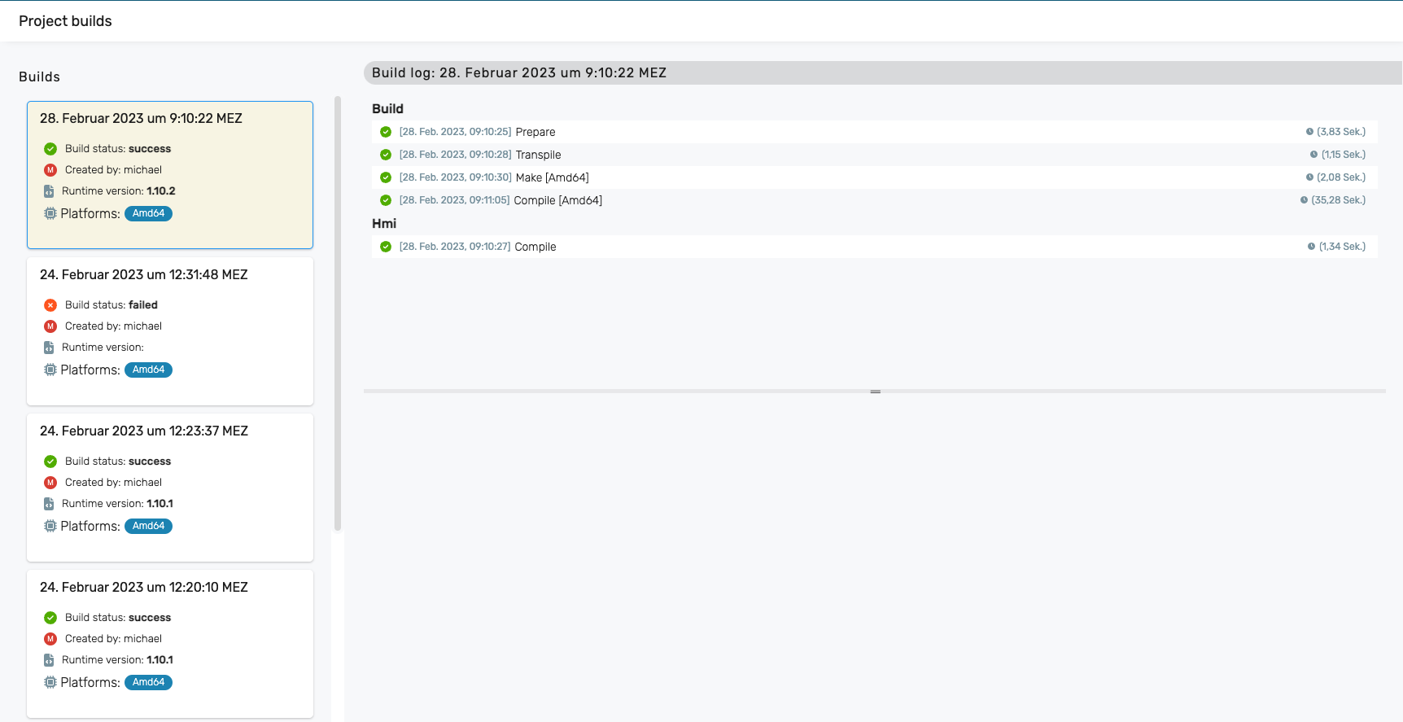The height and width of the screenshot is (722, 1403).
Task: Open the 24. Februar 12:23:37 build
Action: (170, 488)
